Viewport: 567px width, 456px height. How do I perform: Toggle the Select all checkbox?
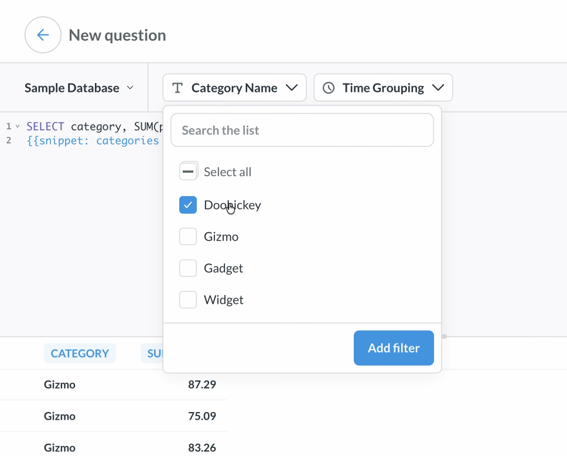pyautogui.click(x=188, y=172)
